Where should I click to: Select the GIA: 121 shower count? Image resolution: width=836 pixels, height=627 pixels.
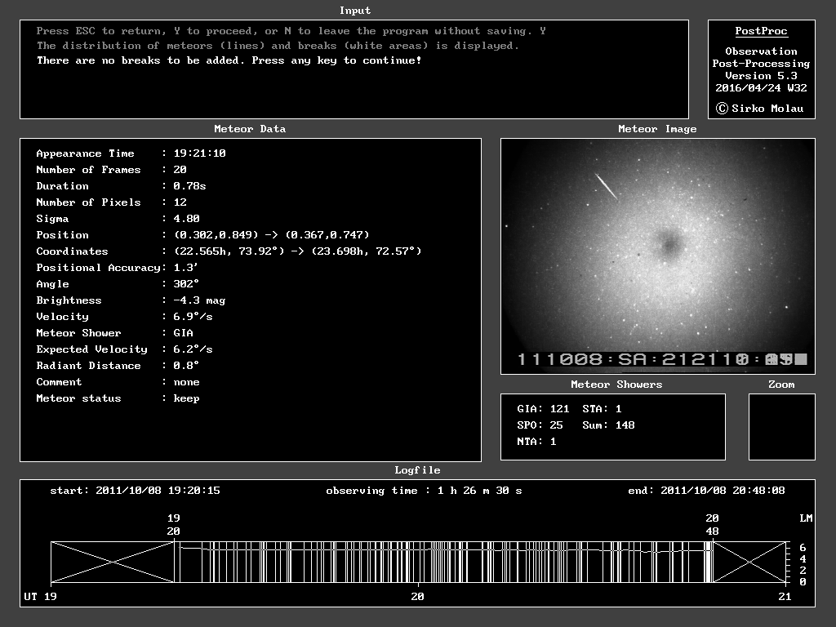[x=543, y=409]
